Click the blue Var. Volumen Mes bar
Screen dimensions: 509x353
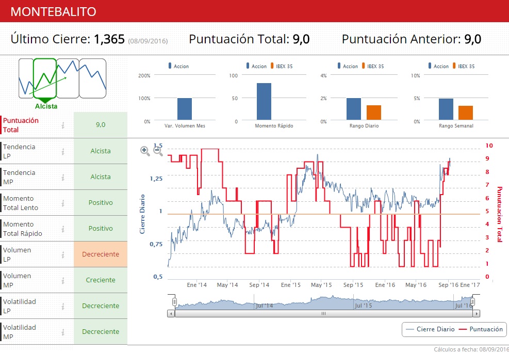pos(185,109)
